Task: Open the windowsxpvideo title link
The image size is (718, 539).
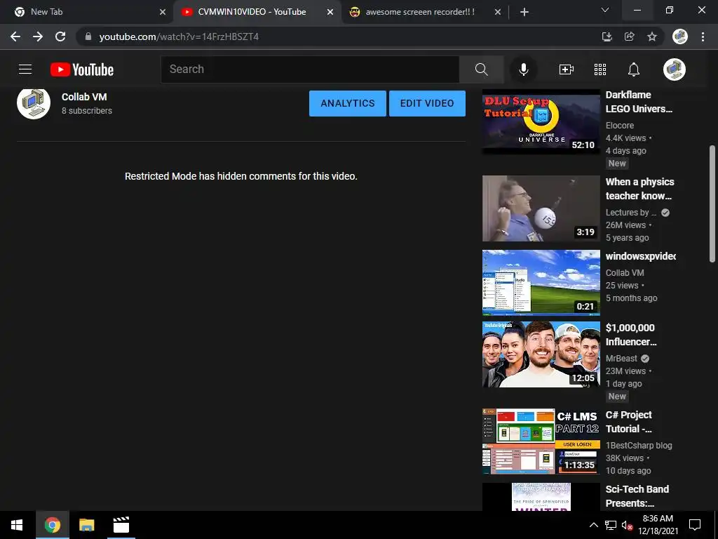Action: (x=641, y=256)
